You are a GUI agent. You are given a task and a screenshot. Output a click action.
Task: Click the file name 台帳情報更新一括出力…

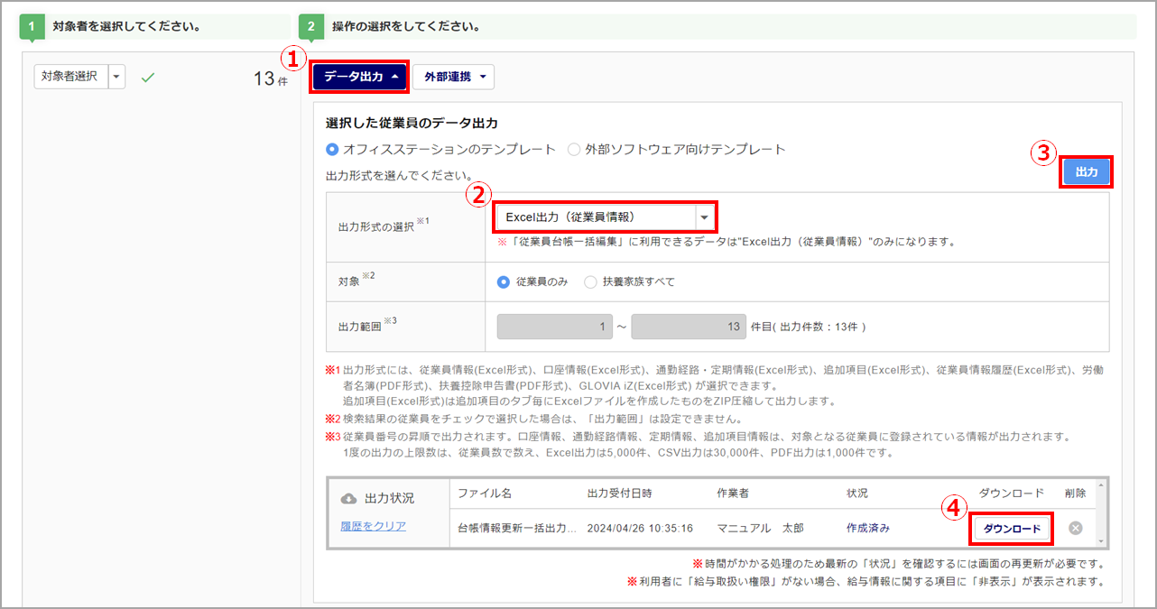coord(516,528)
